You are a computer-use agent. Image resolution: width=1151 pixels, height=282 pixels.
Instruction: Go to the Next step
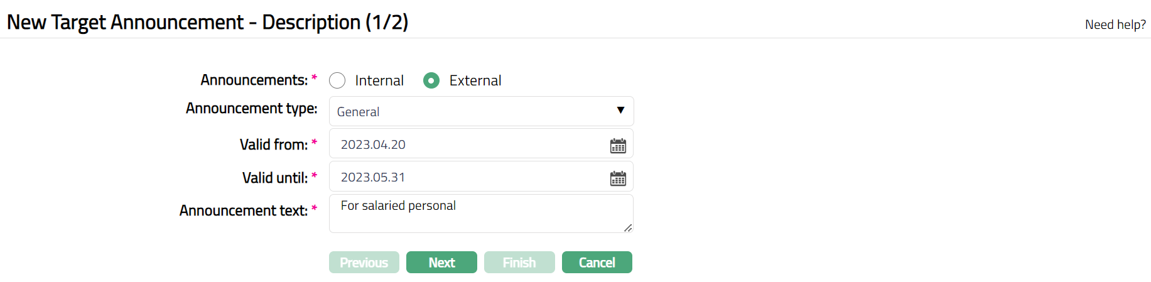pyautogui.click(x=441, y=263)
